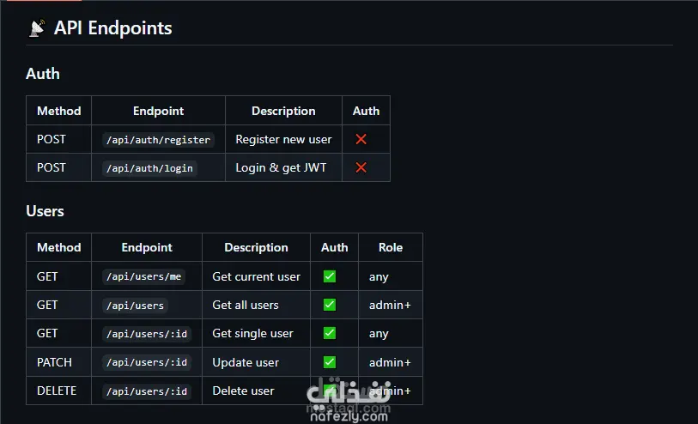The height and width of the screenshot is (424, 698).
Task: Click the green checkmark for Get single user
Action: (330, 333)
